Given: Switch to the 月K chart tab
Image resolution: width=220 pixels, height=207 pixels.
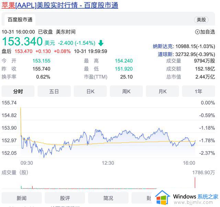Looking at the screenshot, I should [162, 91].
